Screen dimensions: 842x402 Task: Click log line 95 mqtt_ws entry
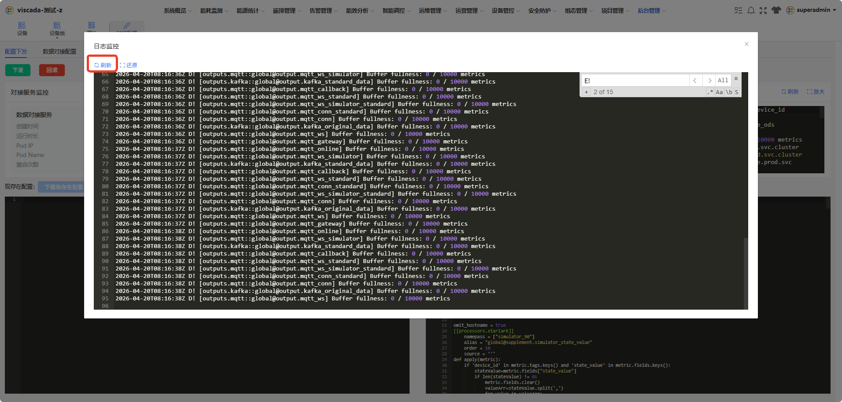click(283, 299)
